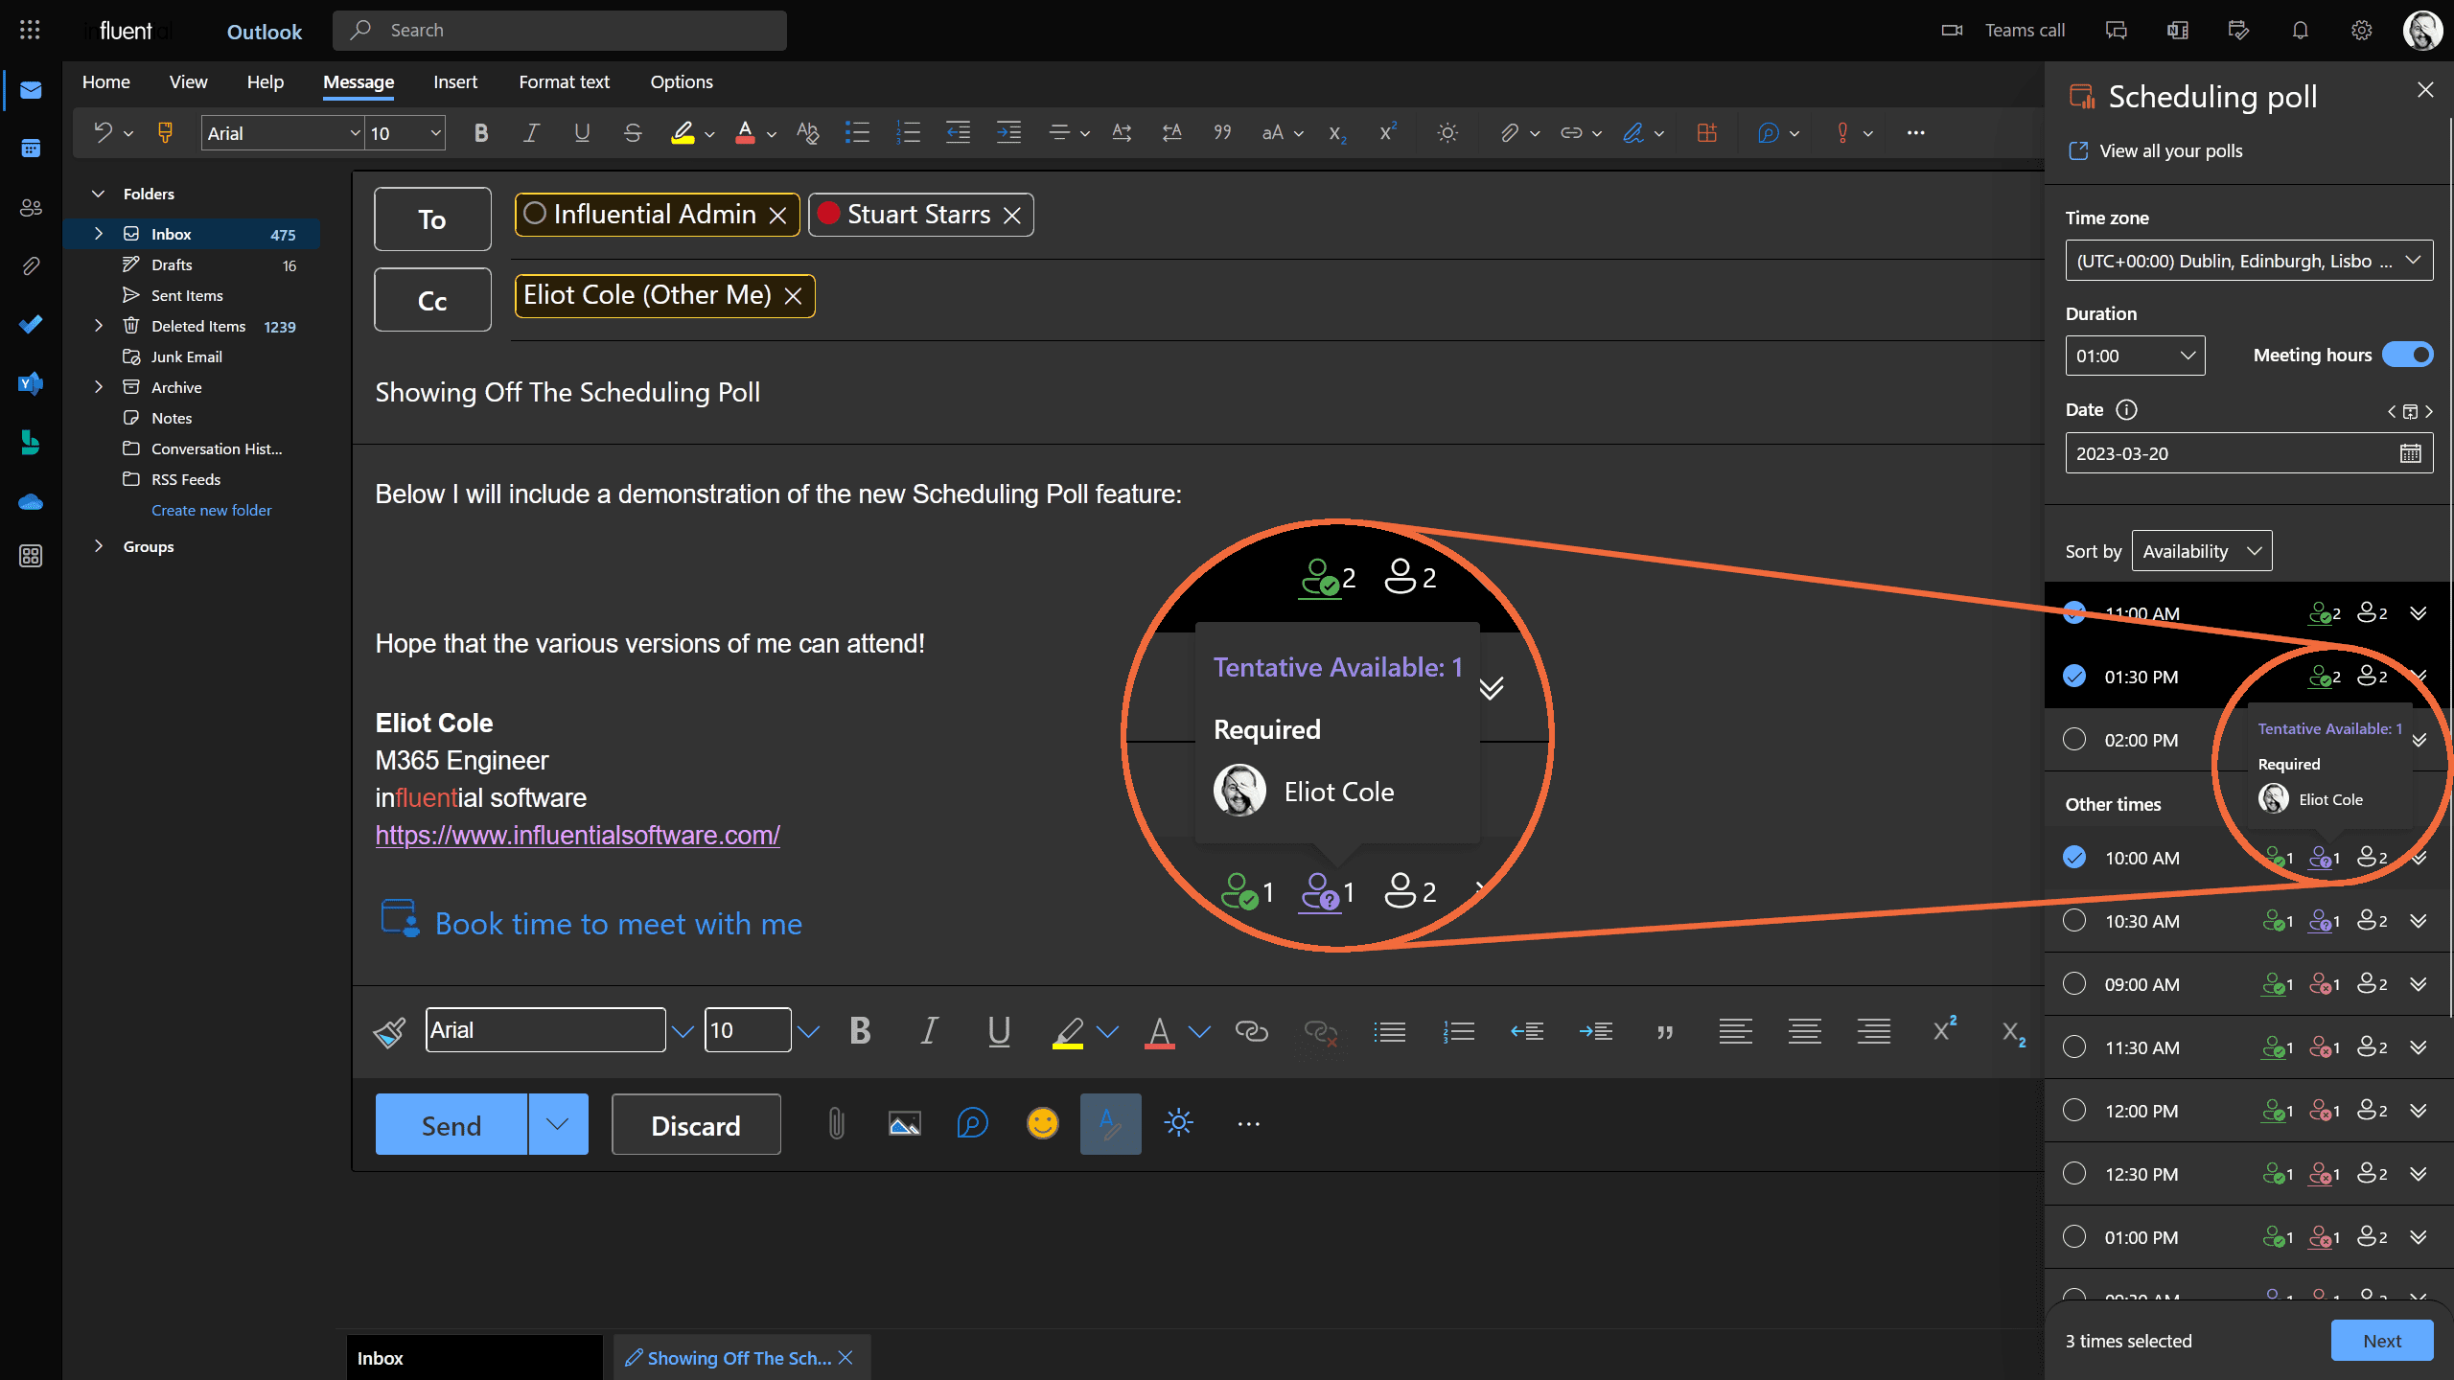Toggle Bold in the top ribbon
This screenshot has width=2454, height=1380.
481,133
